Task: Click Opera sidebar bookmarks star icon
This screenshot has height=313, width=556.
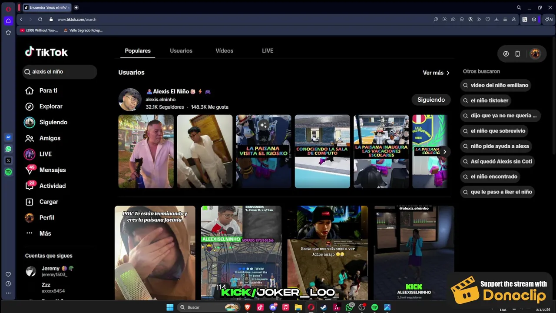Action: pos(8,32)
